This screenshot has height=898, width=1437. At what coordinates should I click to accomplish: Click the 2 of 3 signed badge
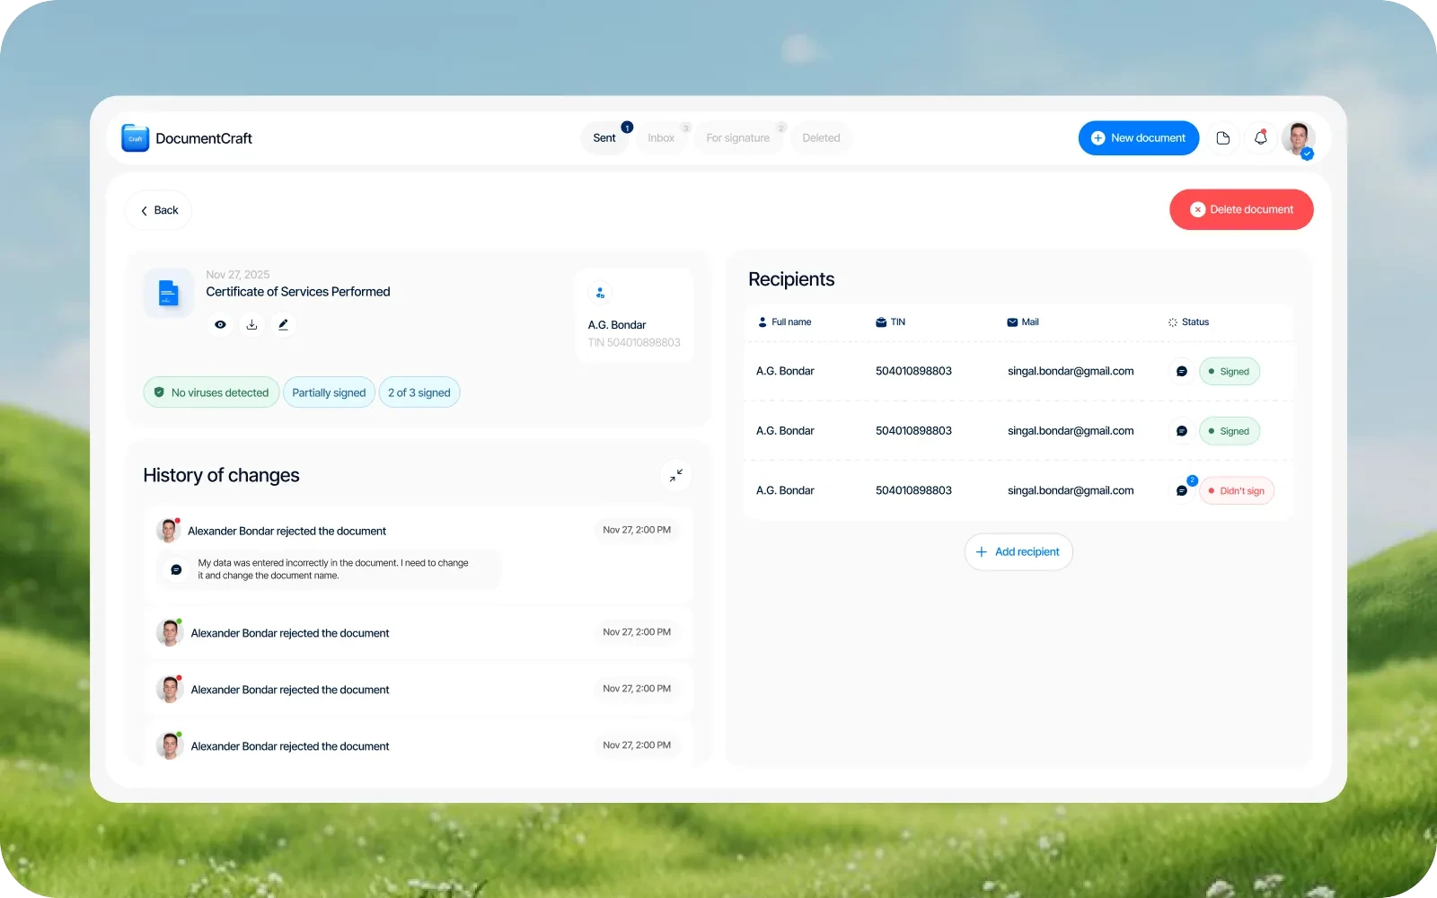[419, 392]
